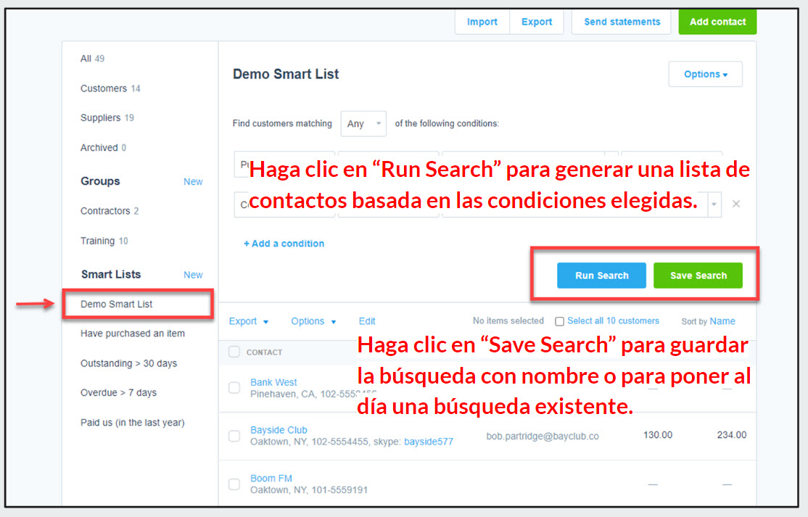This screenshot has height=517, width=808.
Task: Tick the Select all 10 customers checkbox
Action: click(559, 321)
